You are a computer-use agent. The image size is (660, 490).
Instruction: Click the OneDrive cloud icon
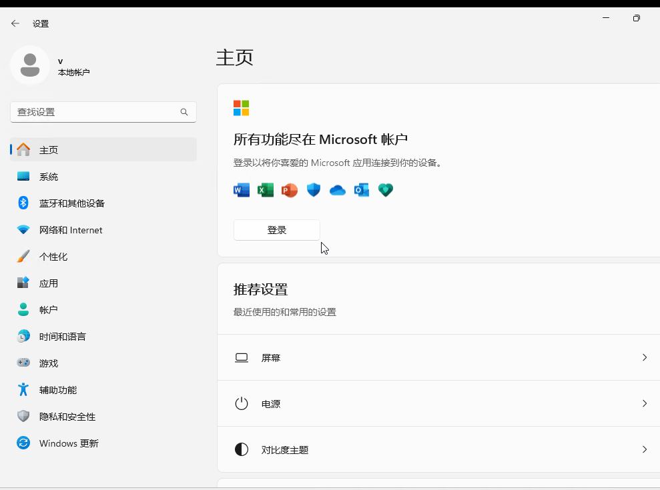338,191
